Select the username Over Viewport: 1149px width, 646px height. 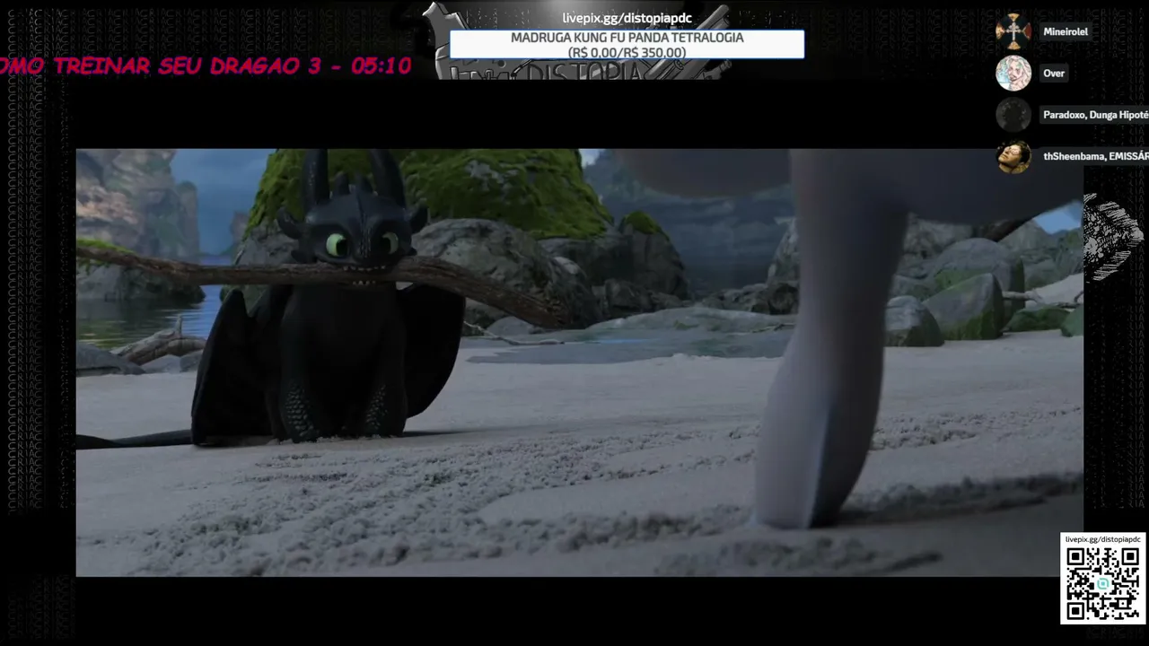(1054, 74)
